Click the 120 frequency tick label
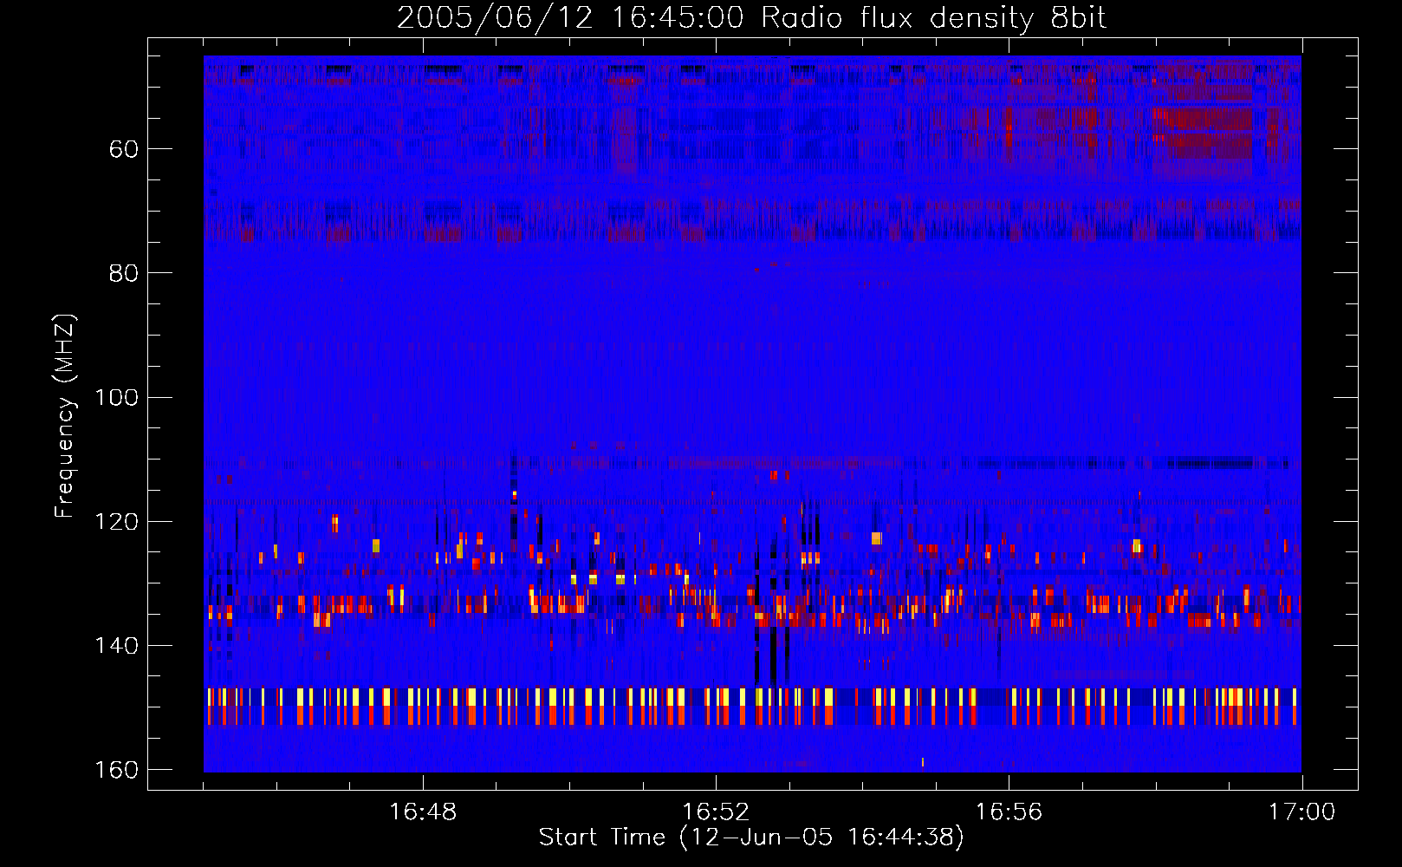The height and width of the screenshot is (867, 1402). point(116,521)
